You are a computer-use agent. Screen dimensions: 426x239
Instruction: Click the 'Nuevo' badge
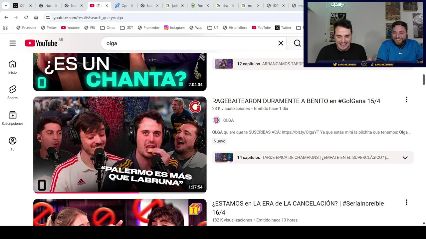[x=219, y=141]
